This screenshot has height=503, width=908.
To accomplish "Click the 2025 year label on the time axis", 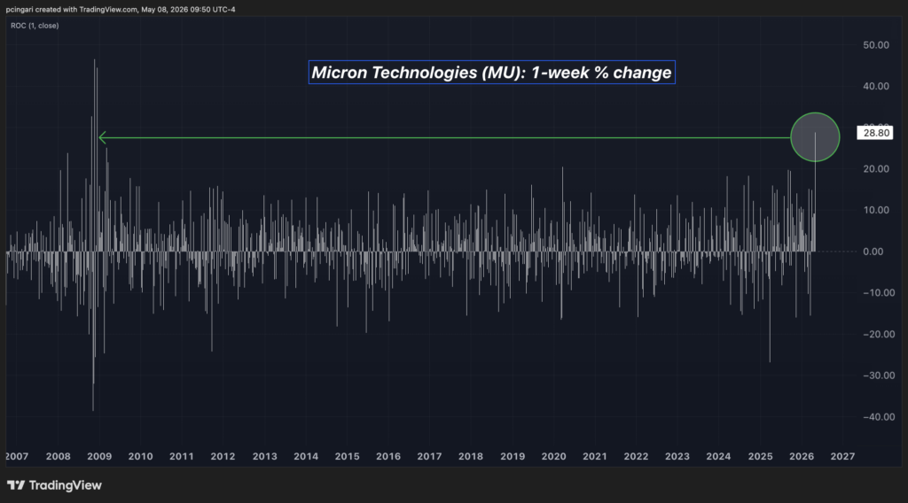I will pos(760,456).
